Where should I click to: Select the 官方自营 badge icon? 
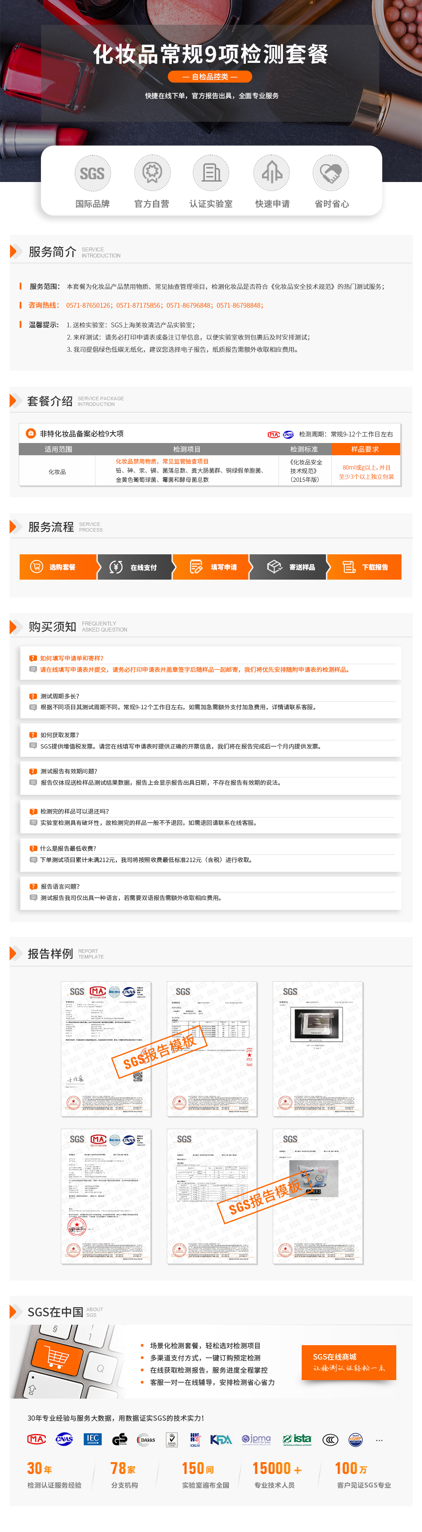tap(152, 173)
